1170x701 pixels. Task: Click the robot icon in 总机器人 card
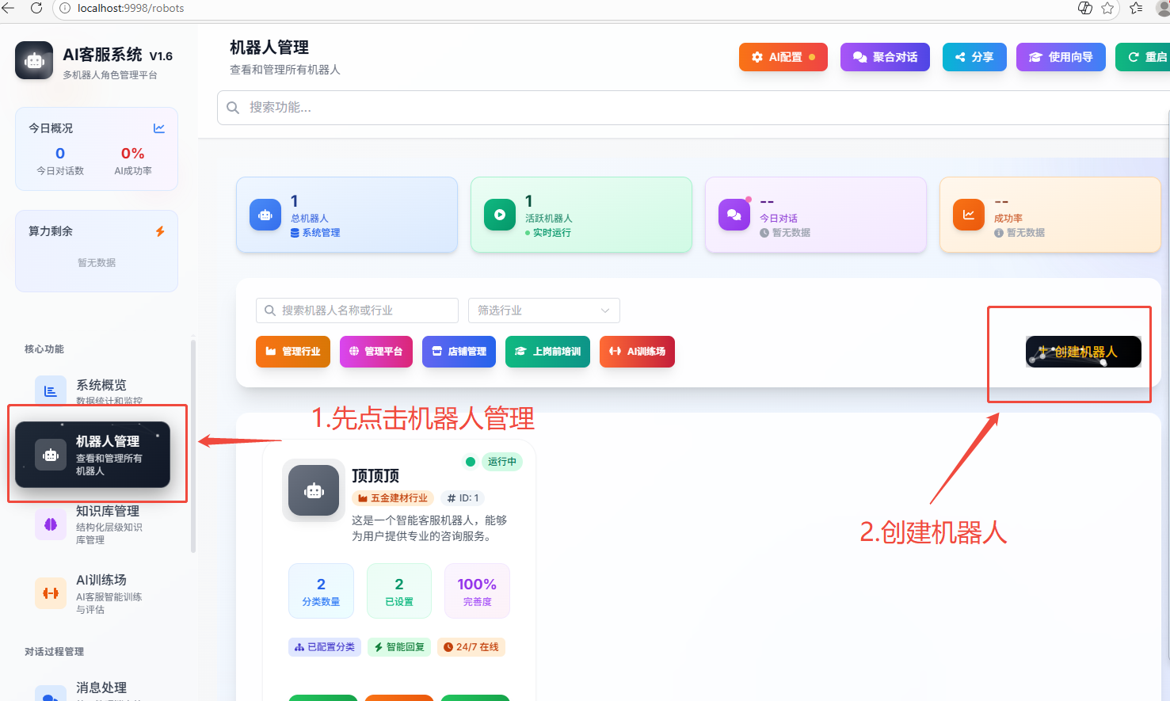coord(265,215)
